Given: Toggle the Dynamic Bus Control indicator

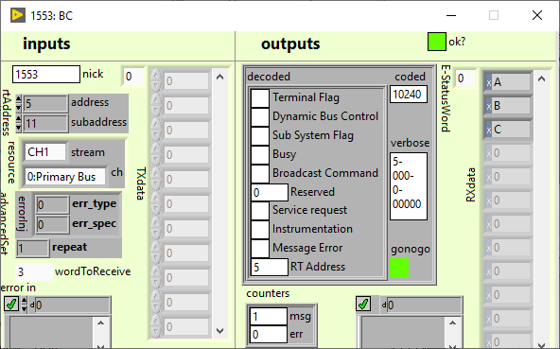Looking at the screenshot, I should [x=260, y=117].
